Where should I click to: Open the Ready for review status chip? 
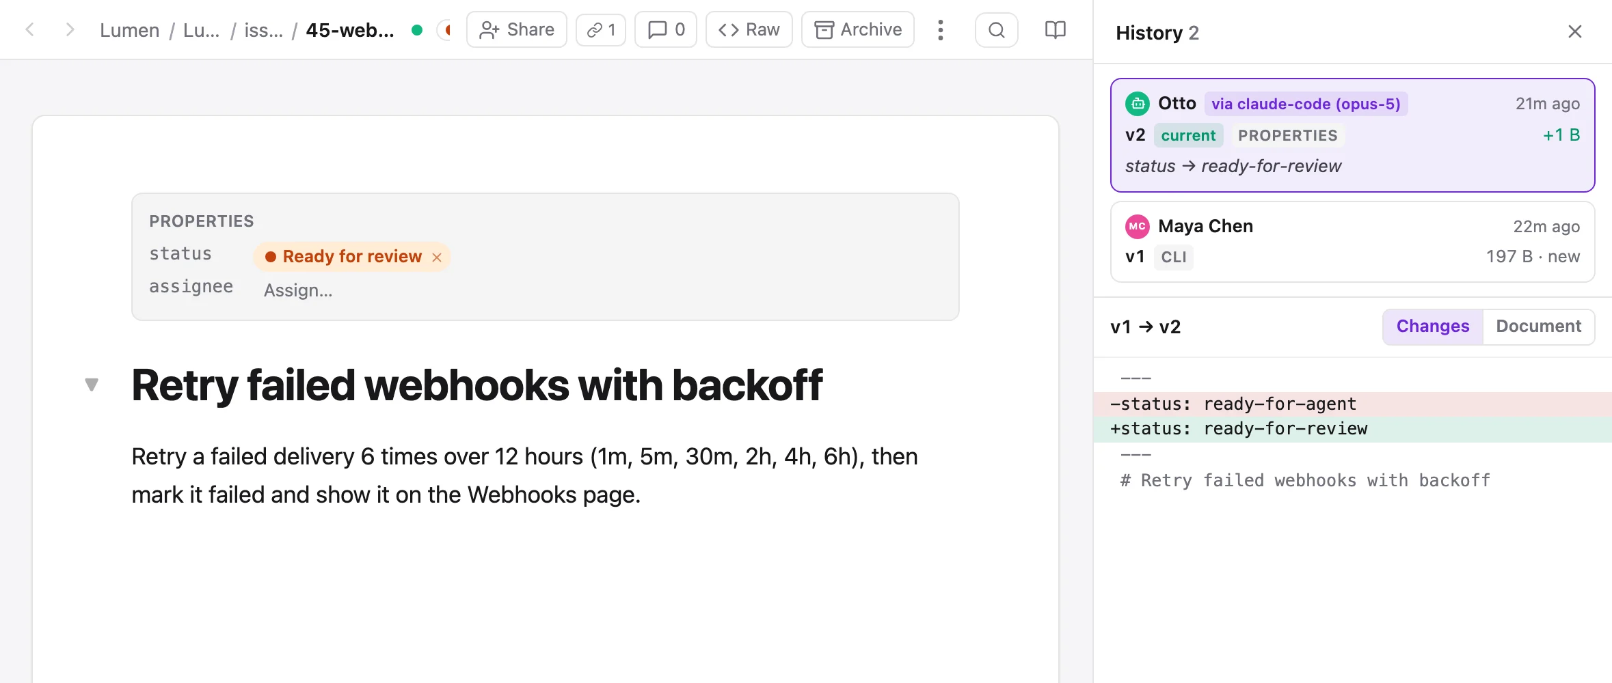pos(351,257)
